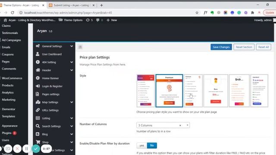Image resolution: width=276 pixels, height=155 pixels.
Task: Expand Listing section chevron
Action: click(72, 118)
